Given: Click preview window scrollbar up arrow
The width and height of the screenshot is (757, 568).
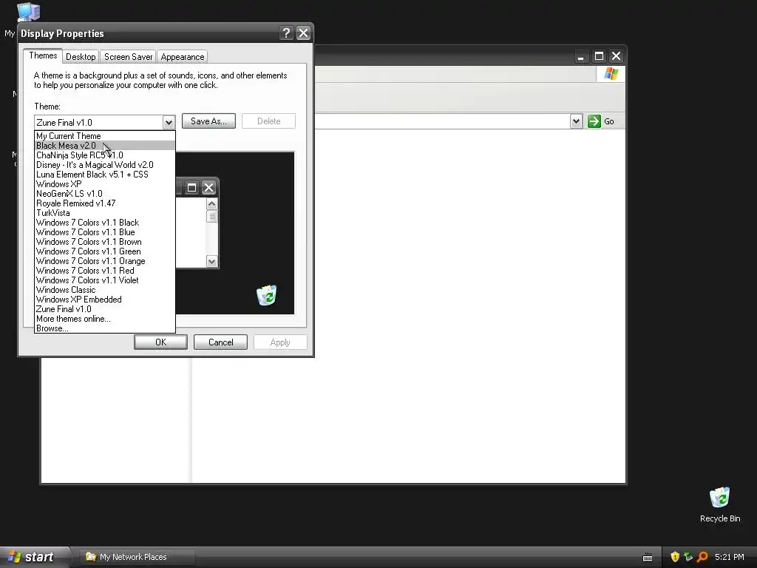Looking at the screenshot, I should [x=211, y=204].
